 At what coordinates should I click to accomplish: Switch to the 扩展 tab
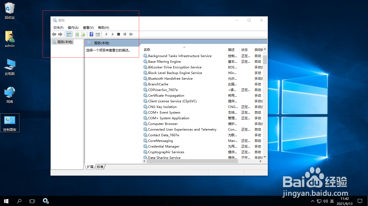(90, 167)
